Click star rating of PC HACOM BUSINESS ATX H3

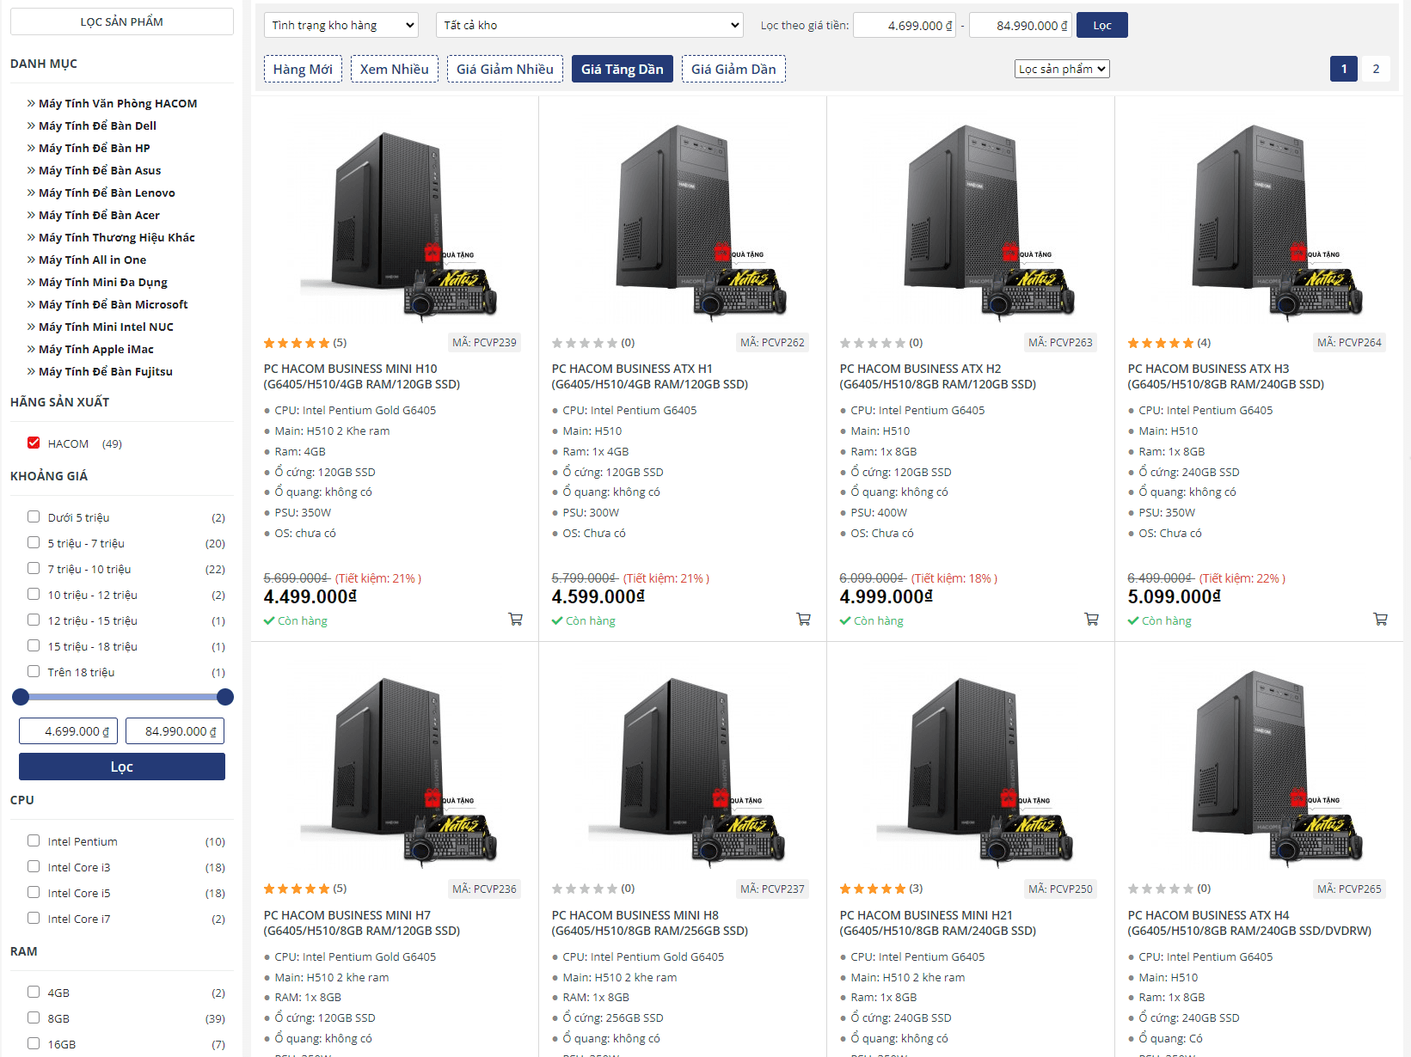point(1161,343)
